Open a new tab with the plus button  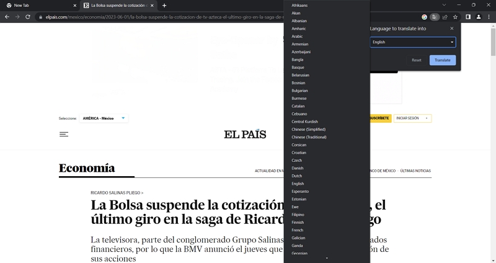pyautogui.click(x=164, y=6)
